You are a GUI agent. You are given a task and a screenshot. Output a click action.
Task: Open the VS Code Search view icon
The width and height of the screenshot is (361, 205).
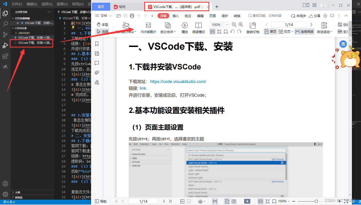tap(5, 24)
